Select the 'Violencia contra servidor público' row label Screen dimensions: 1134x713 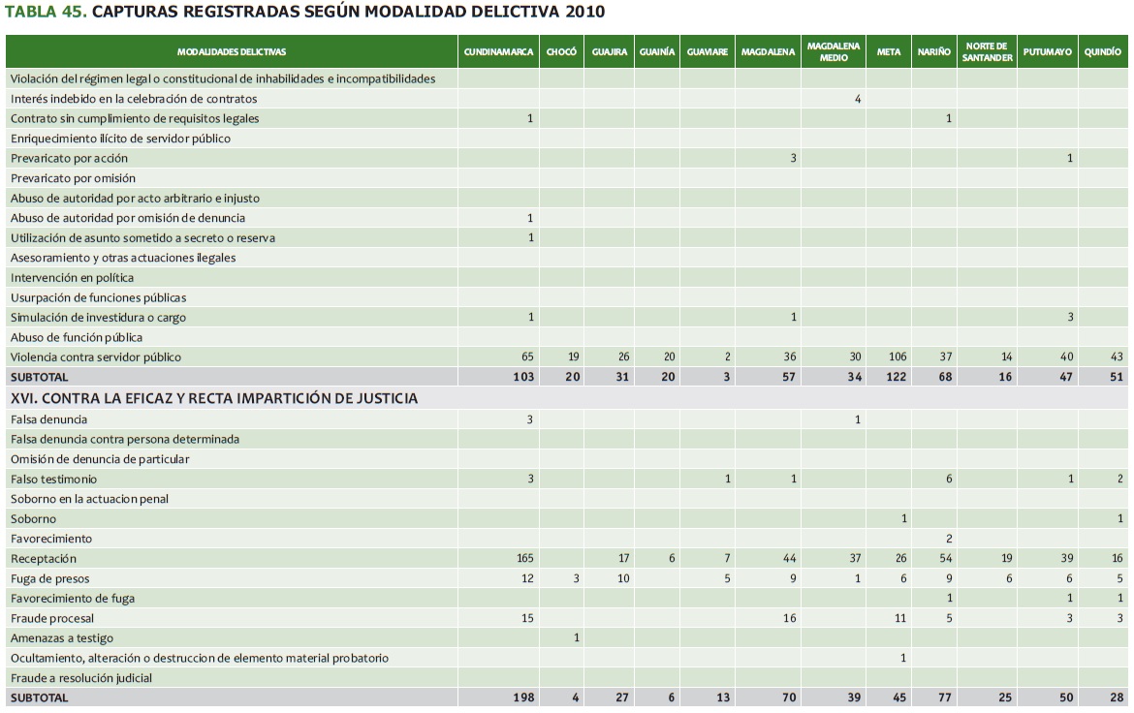tap(96, 357)
